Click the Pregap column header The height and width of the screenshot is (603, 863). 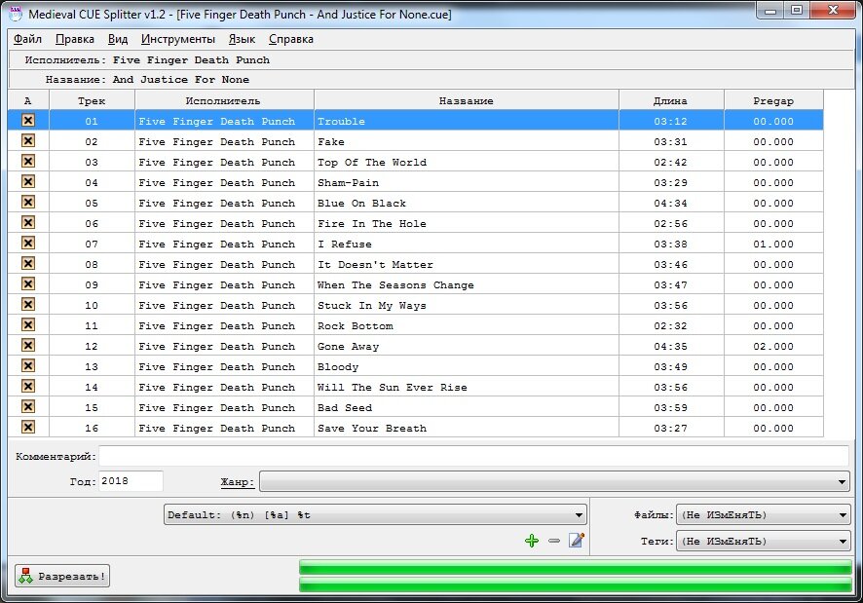(x=773, y=100)
